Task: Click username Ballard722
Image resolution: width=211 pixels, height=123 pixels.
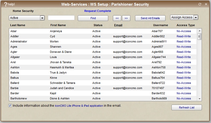Action: pyautogui.click(x=158, y=83)
